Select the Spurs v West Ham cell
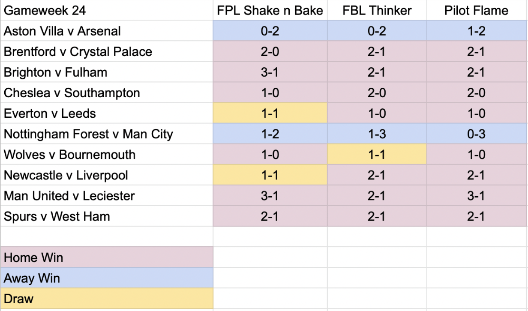 (x=107, y=216)
